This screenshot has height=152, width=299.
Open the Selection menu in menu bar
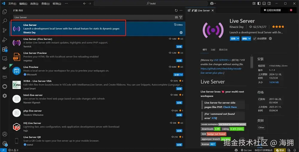[x=34, y=4]
